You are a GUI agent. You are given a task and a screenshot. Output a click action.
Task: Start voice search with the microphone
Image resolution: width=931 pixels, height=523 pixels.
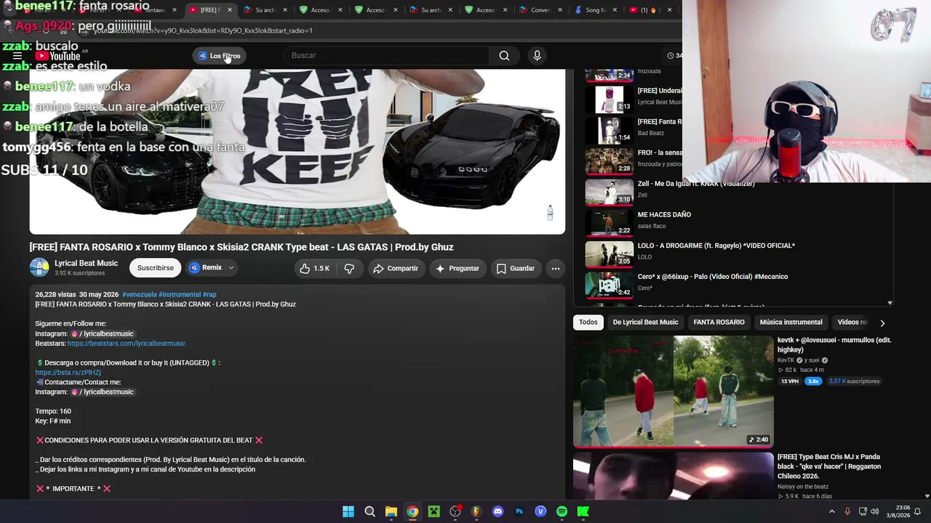537,56
